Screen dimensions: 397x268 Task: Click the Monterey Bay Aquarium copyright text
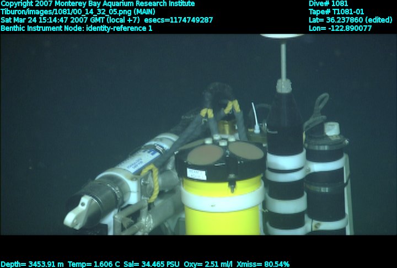click(98, 4)
